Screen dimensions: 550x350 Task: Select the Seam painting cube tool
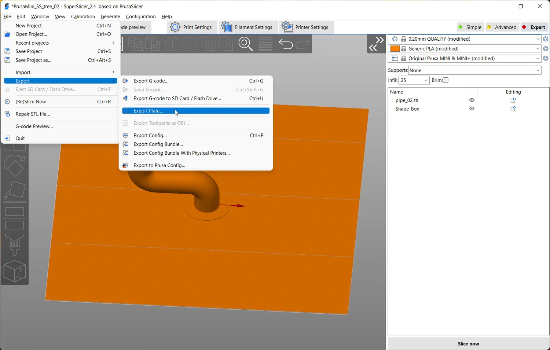click(x=15, y=272)
